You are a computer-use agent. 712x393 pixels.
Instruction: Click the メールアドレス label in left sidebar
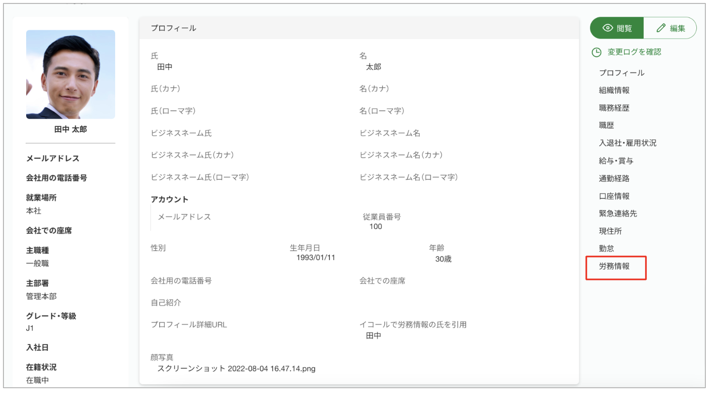pos(53,158)
